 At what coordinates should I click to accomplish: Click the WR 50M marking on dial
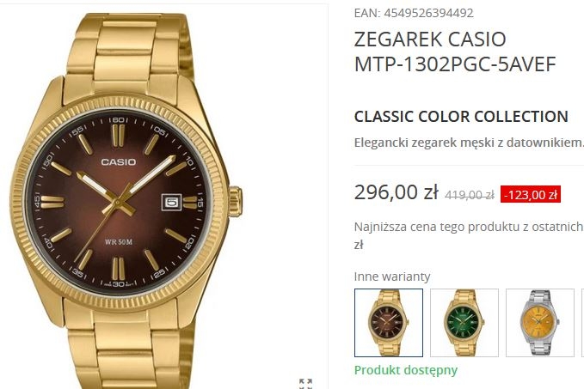click(x=119, y=242)
